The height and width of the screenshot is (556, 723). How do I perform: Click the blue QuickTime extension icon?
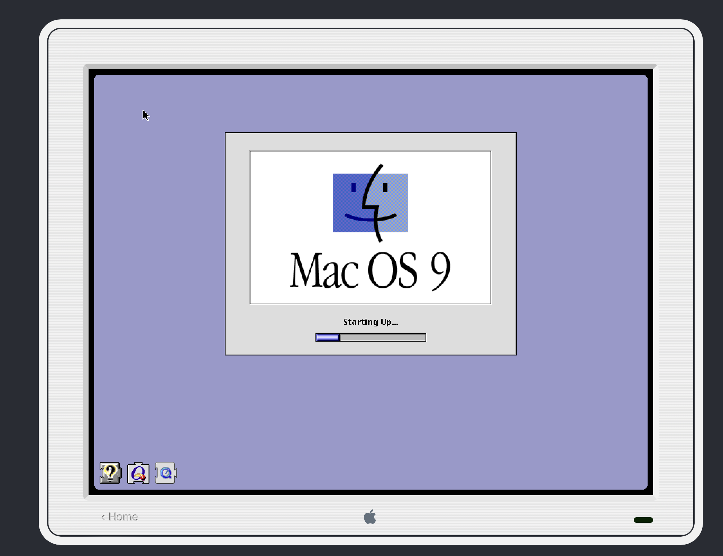[x=166, y=473]
